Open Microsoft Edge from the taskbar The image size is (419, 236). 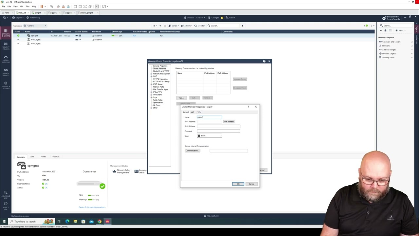pyautogui.click(x=67, y=222)
